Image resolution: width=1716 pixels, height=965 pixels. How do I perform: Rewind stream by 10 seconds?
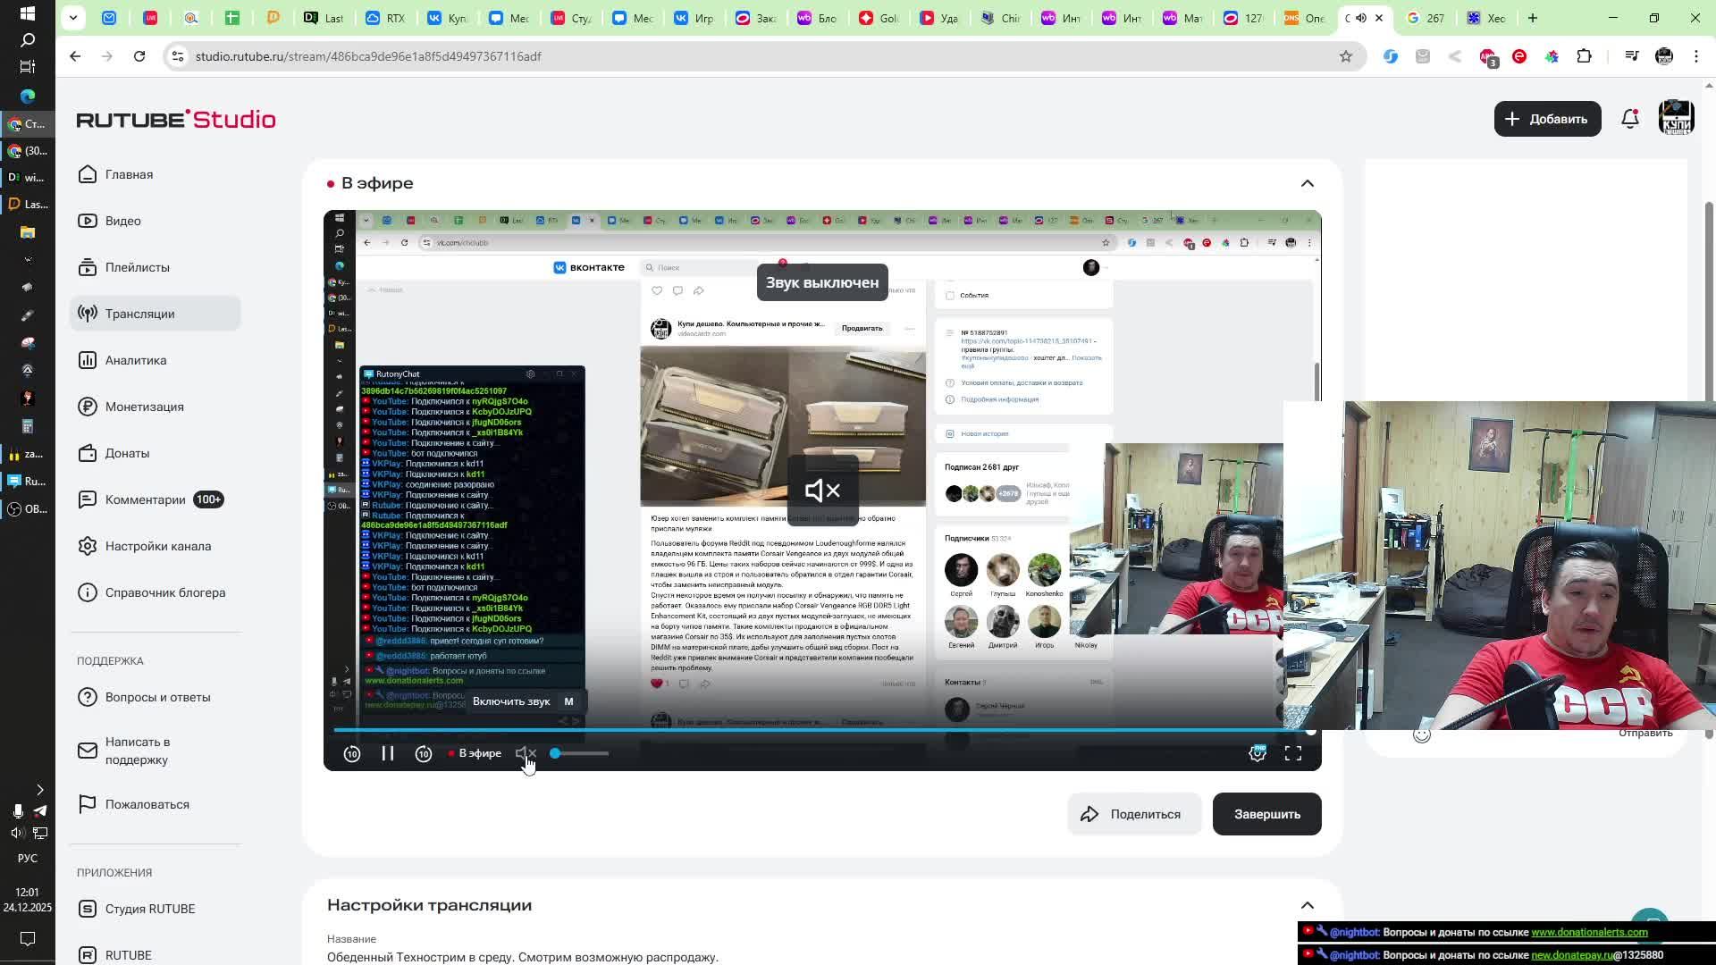[x=352, y=754]
